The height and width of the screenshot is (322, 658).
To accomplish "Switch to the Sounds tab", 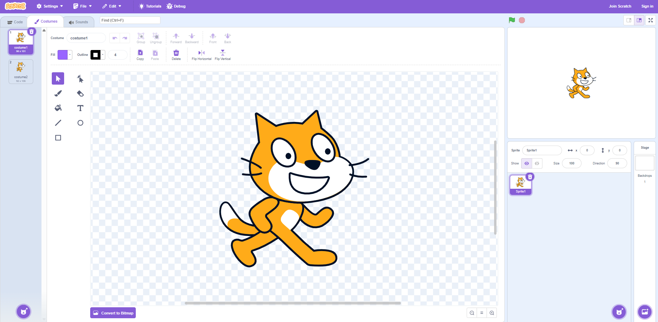I will (79, 22).
